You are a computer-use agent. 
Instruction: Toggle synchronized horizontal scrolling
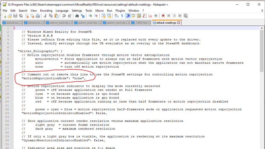(109, 16)
